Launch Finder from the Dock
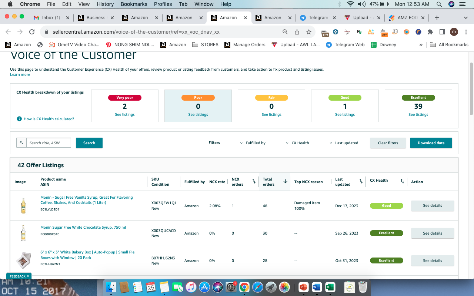 pos(111,287)
